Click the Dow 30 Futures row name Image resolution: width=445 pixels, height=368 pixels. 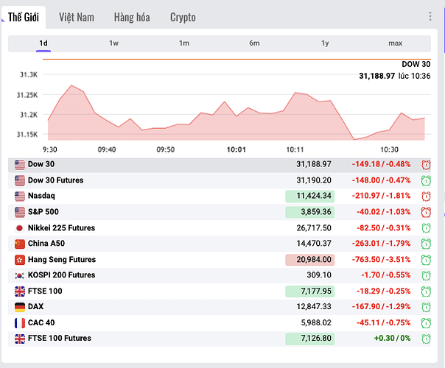(x=55, y=180)
